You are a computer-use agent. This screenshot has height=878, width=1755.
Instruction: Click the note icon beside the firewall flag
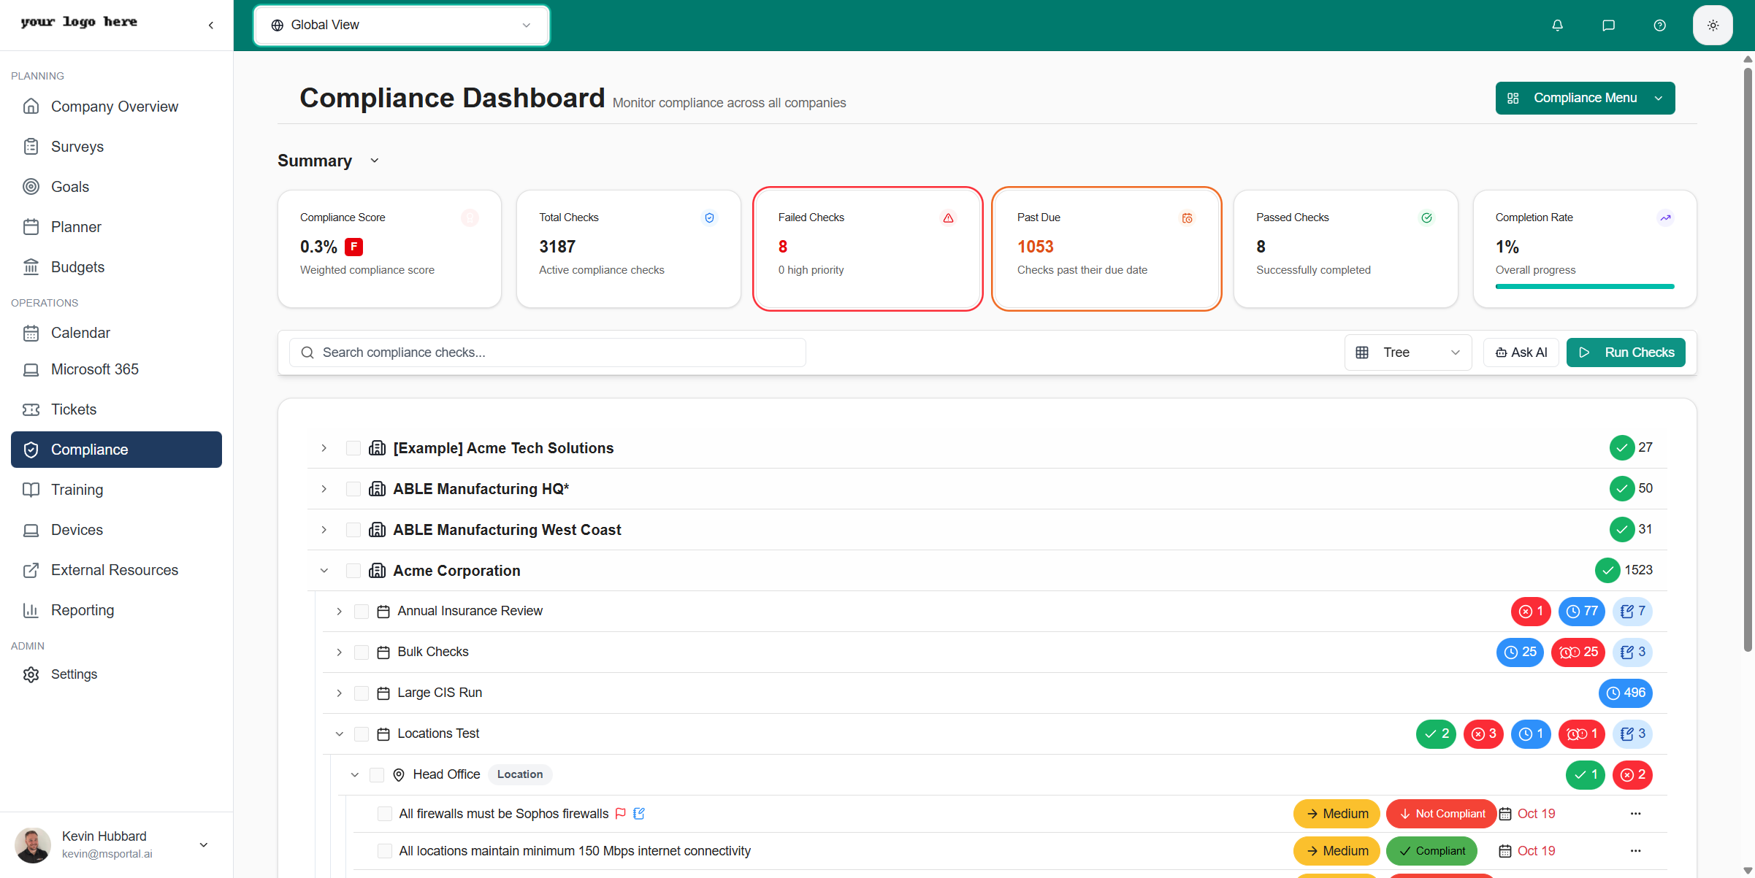(x=640, y=813)
